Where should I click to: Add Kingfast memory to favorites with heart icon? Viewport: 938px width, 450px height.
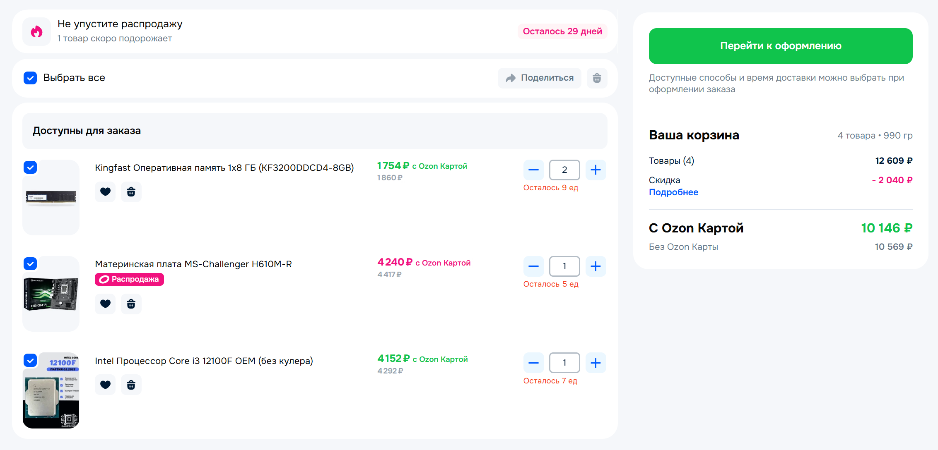pos(105,192)
